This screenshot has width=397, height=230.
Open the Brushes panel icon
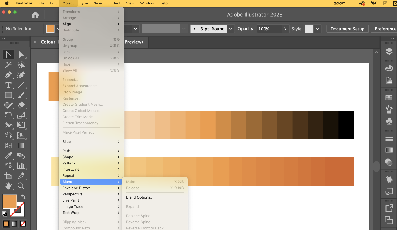[x=389, y=109]
